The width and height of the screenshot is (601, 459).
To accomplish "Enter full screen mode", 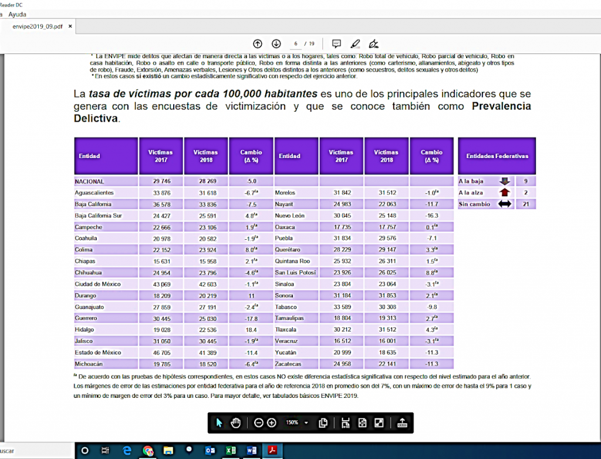I will click(379, 423).
